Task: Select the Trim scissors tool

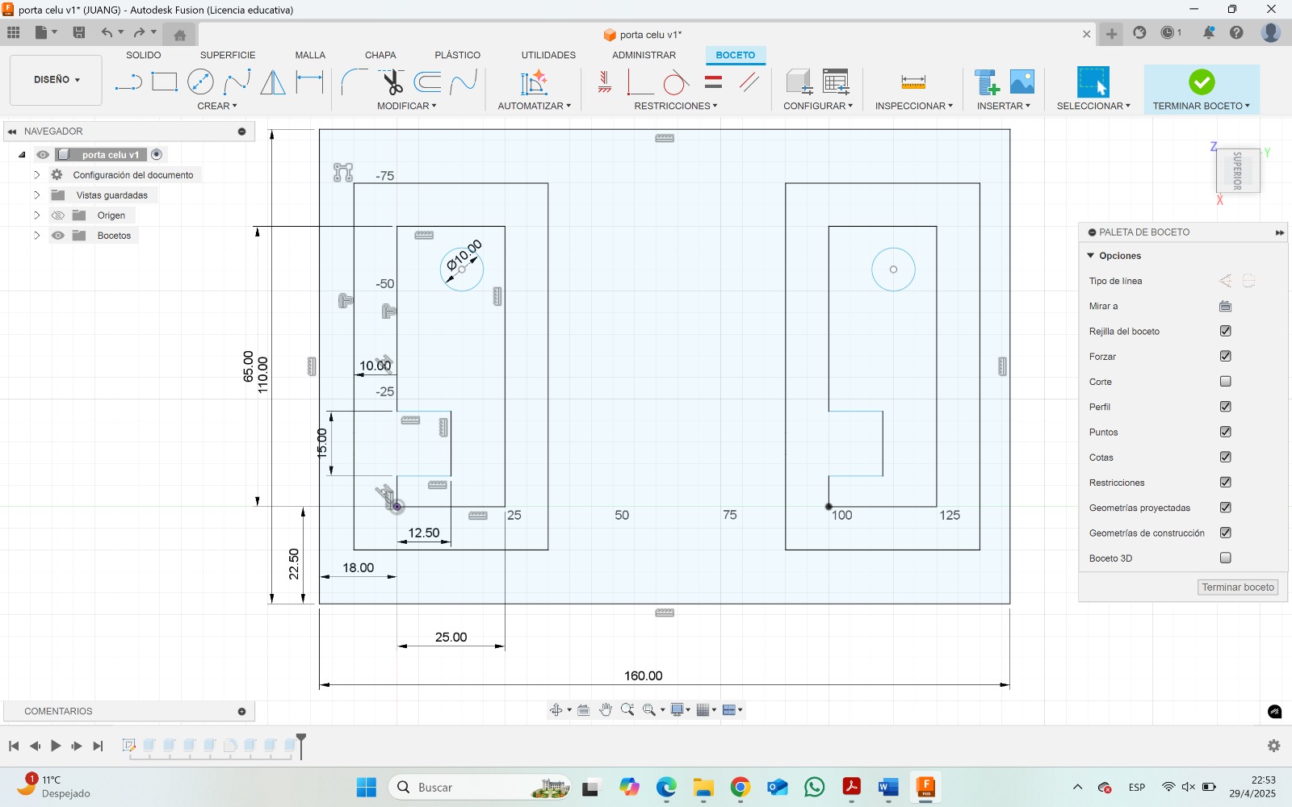Action: tap(392, 82)
